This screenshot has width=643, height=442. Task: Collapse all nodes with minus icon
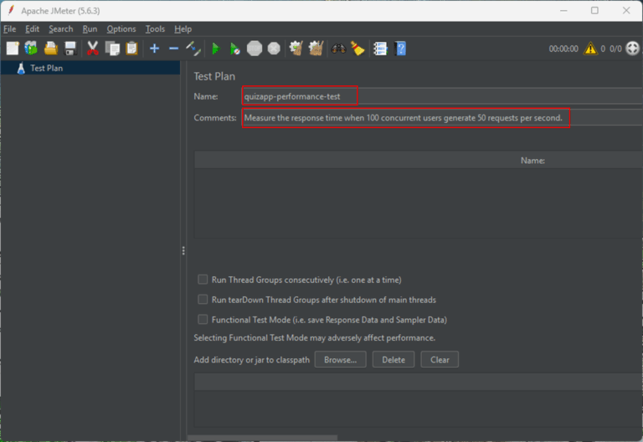(x=173, y=49)
